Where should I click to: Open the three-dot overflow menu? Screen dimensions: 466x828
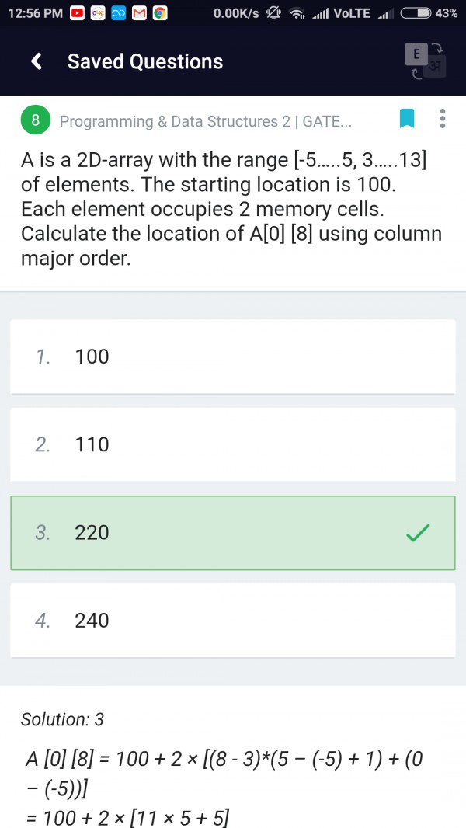[x=443, y=117]
